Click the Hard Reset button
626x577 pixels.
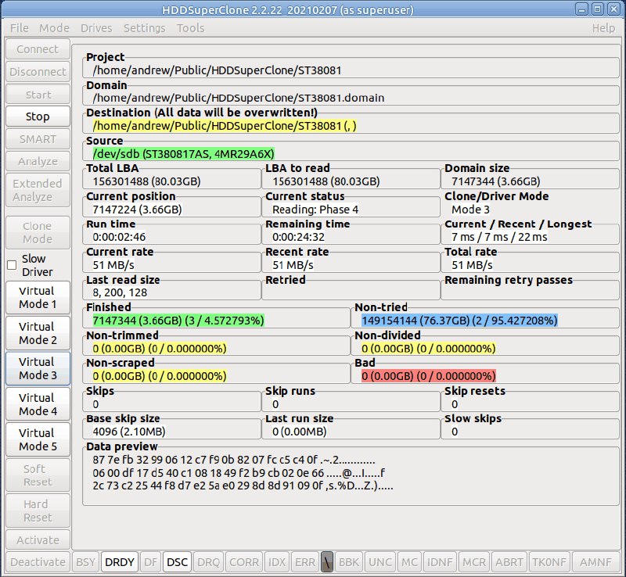point(38,511)
